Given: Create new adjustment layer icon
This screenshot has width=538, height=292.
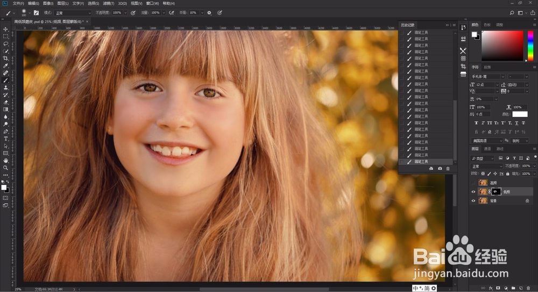Looking at the screenshot, I should click(x=506, y=288).
